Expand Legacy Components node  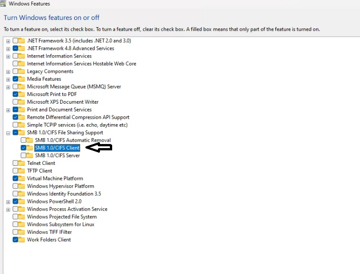pos(8,72)
